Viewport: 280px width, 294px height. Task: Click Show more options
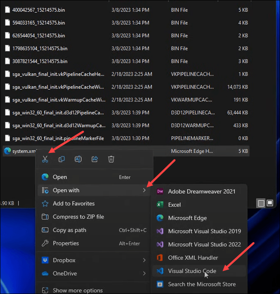[77, 290]
